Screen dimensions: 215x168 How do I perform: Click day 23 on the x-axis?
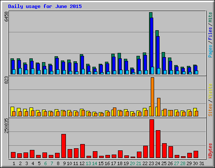151,163
